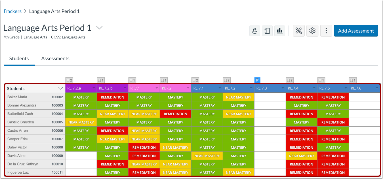
Task: Open the RL.7.2.a standard dropdown
Action: click(93, 88)
